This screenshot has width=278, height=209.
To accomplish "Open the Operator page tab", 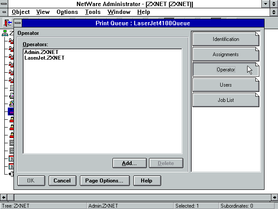I will click(226, 70).
